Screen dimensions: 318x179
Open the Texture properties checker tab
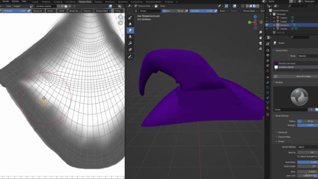click(x=268, y=114)
